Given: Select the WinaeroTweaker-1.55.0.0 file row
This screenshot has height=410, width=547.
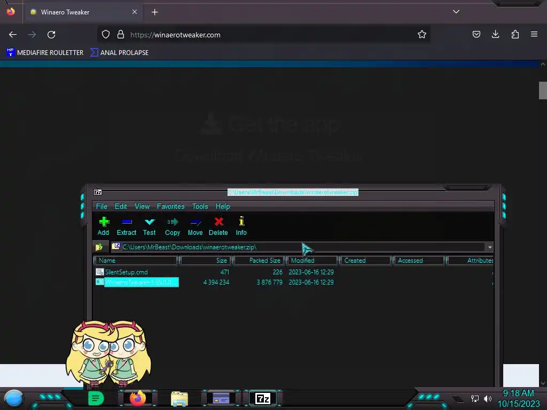Looking at the screenshot, I should (293, 282).
